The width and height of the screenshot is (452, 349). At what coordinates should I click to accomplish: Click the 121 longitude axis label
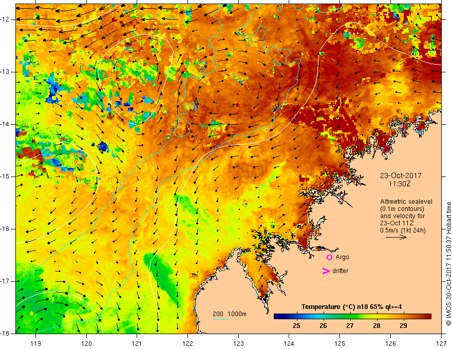[x=137, y=343]
